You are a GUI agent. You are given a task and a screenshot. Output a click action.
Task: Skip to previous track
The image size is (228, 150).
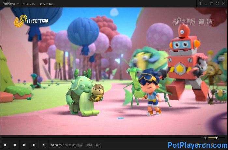point(24,145)
